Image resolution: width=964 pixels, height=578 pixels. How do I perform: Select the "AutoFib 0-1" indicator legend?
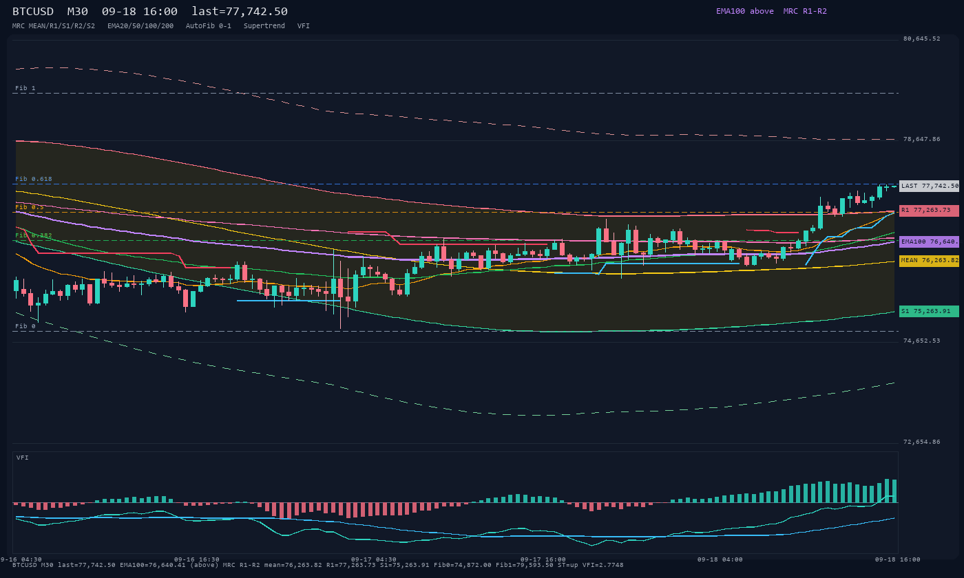[x=209, y=26]
